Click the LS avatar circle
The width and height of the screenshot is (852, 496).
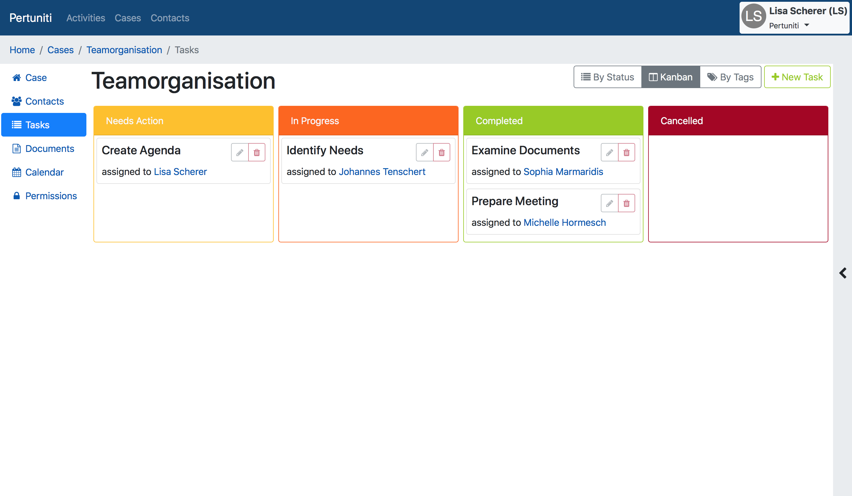753,16
